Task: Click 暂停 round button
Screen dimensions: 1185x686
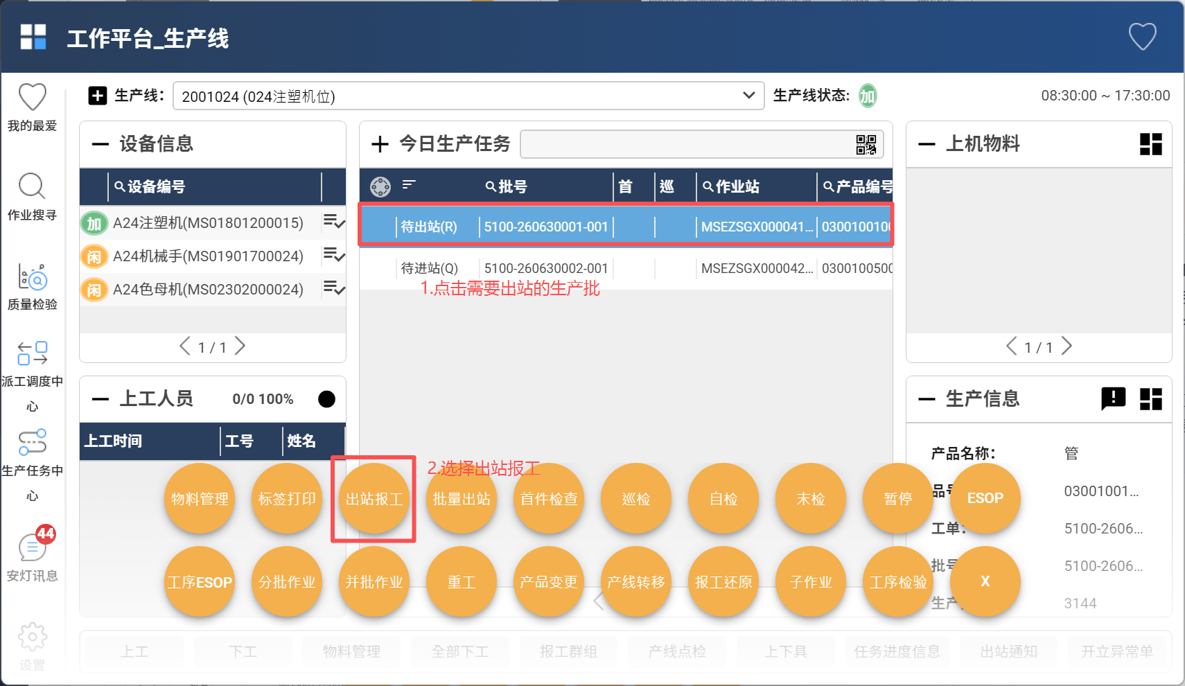Action: click(898, 498)
